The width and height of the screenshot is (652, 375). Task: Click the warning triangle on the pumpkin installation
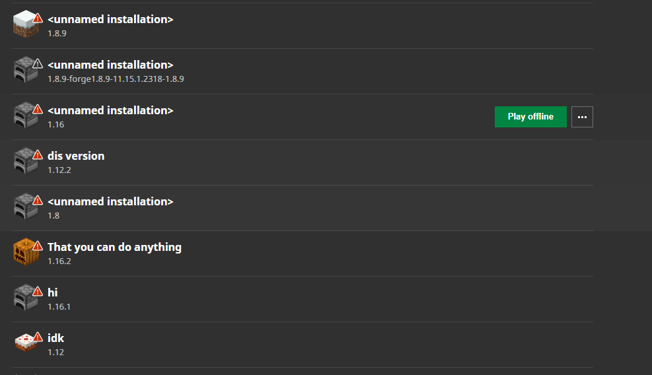coord(38,246)
